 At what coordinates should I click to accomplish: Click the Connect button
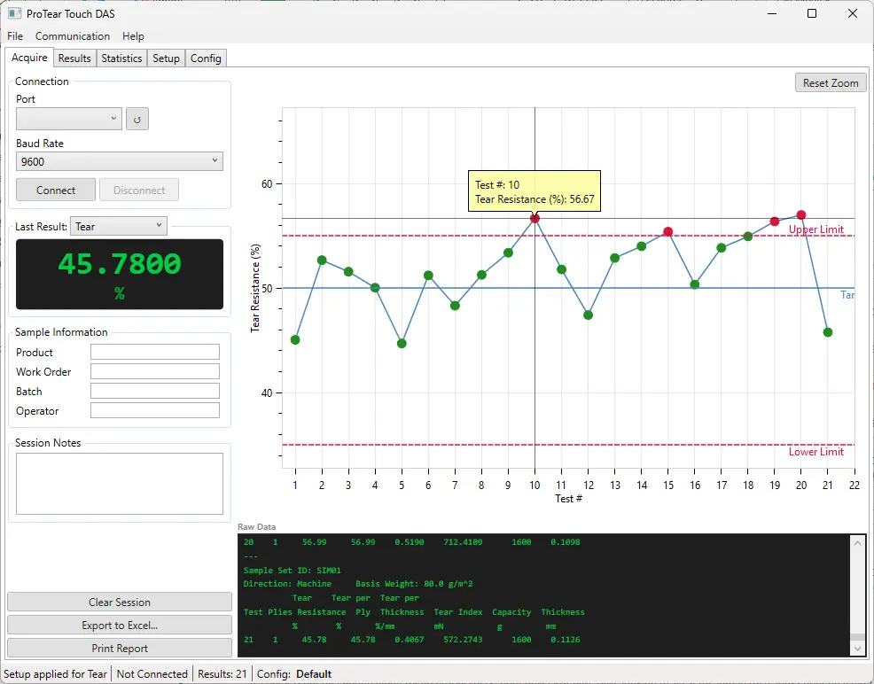pos(56,190)
